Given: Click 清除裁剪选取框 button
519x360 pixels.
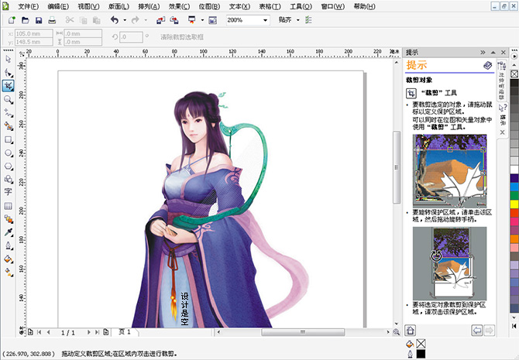Looking at the screenshot, I should coord(183,36).
